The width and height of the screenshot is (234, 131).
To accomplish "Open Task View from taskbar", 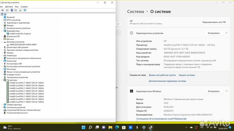I will [97, 127].
